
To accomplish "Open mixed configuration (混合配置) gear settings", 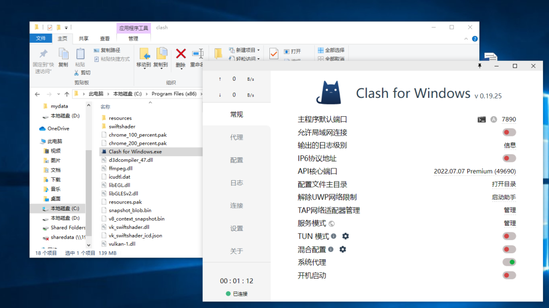I will [x=343, y=249].
